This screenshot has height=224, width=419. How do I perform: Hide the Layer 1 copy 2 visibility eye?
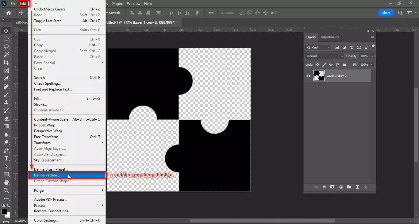308,75
